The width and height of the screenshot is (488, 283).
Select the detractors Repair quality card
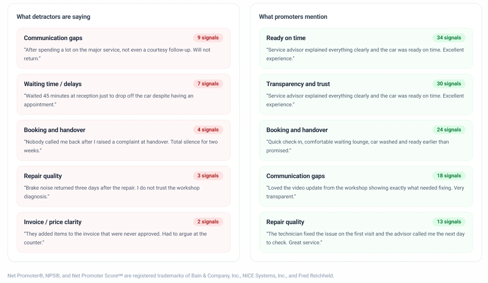click(x=124, y=186)
